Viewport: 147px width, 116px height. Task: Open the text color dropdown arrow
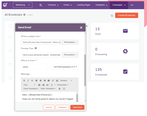click(x=55, y=85)
